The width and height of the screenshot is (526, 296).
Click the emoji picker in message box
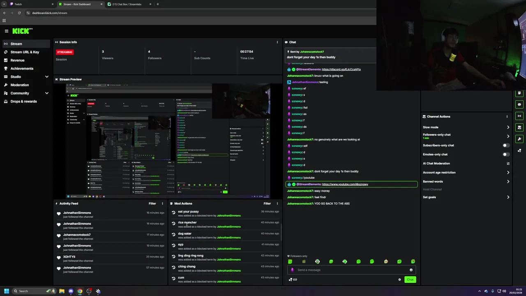click(411, 270)
